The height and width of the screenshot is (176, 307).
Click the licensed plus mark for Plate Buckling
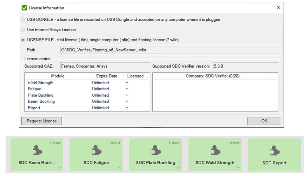127,95
